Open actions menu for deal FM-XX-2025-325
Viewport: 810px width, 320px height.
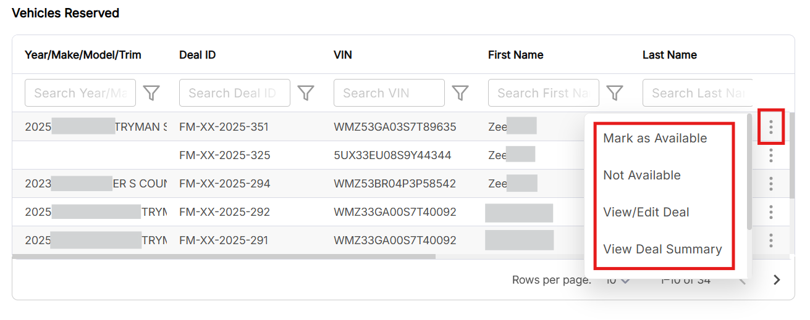pyautogui.click(x=771, y=155)
